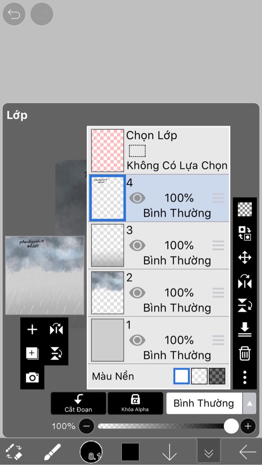Delete layer with trash can icon
The width and height of the screenshot is (262, 465).
[x=245, y=354]
